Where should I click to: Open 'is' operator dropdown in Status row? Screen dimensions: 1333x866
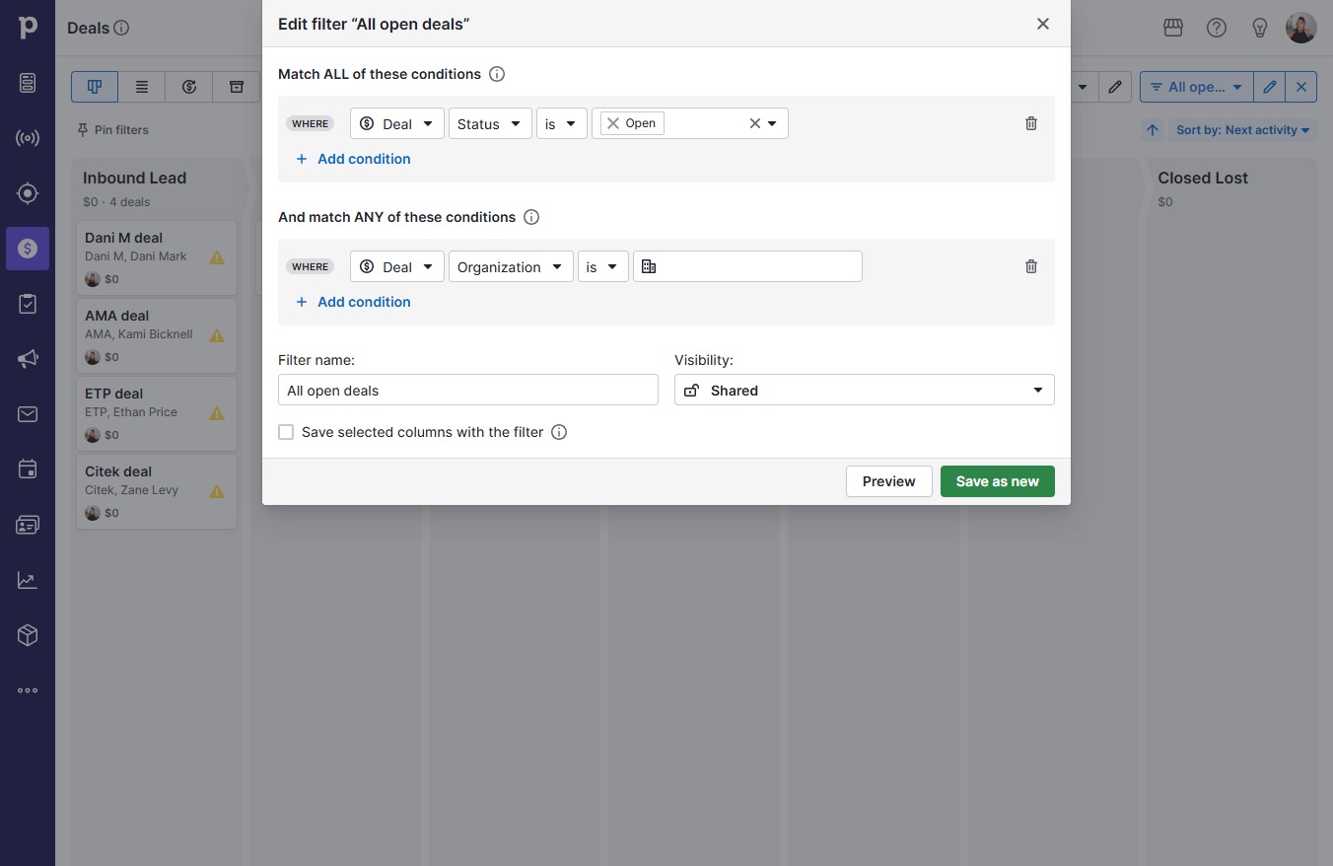(x=562, y=124)
